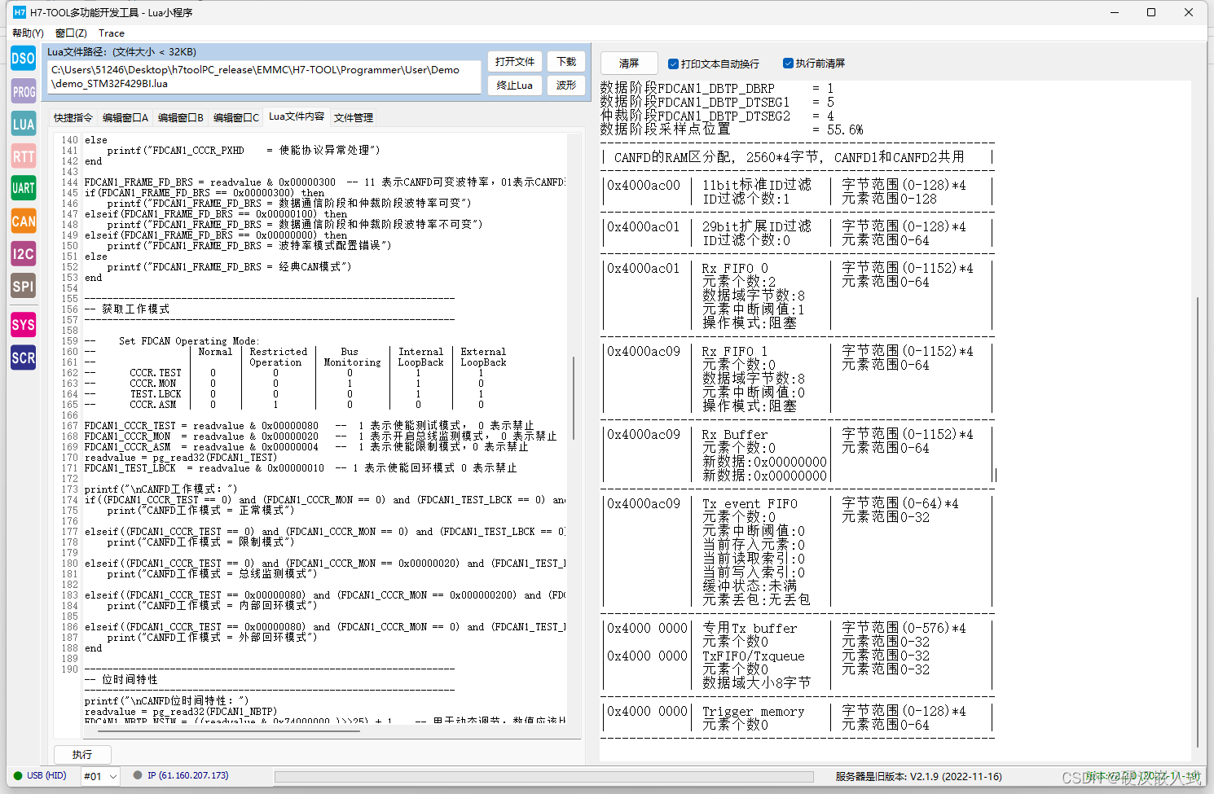Image resolution: width=1214 pixels, height=794 pixels.
Task: Toggle 打印文本自动换行 checkbox
Action: point(673,64)
